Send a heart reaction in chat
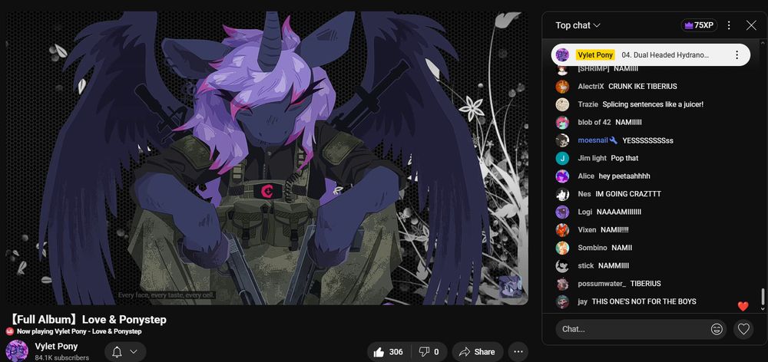This screenshot has height=362, width=768. 743,329
